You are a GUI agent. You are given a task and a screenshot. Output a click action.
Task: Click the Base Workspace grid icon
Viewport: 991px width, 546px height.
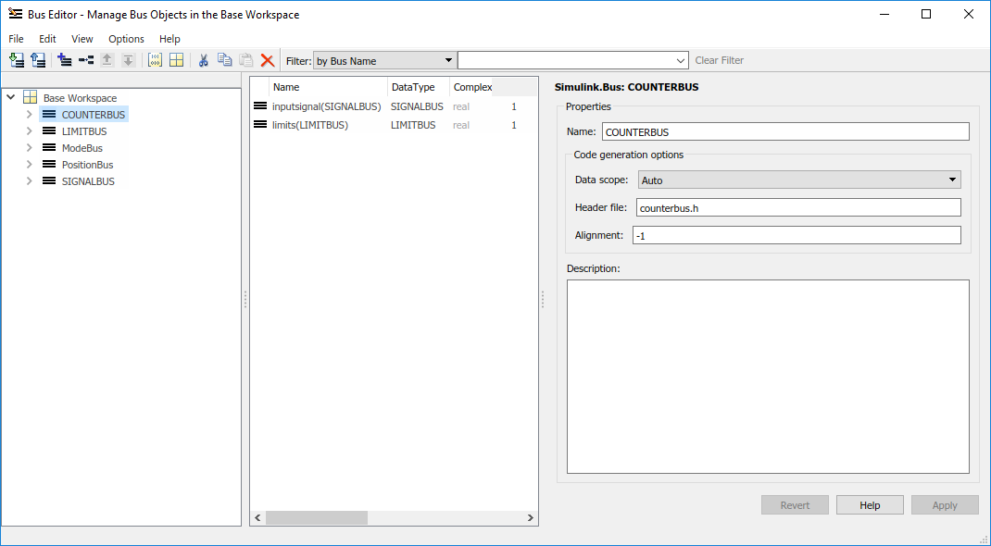pyautogui.click(x=30, y=97)
